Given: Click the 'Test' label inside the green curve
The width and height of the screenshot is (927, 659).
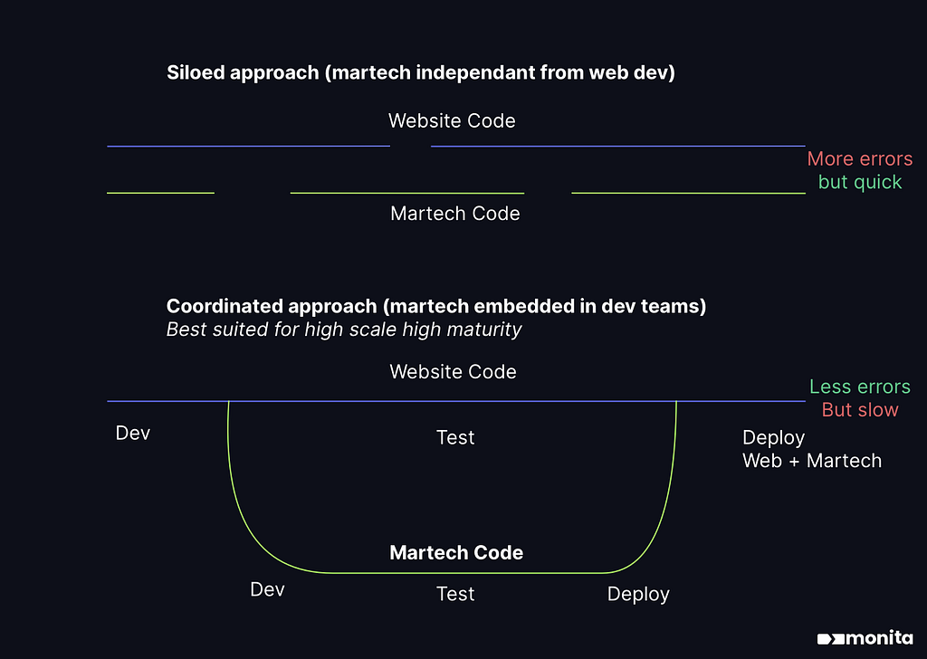Looking at the screenshot, I should click(x=455, y=437).
